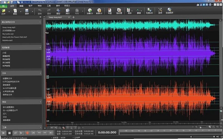
Task: Close the Sleep Away.mp3 tab
Action: point(69,17)
